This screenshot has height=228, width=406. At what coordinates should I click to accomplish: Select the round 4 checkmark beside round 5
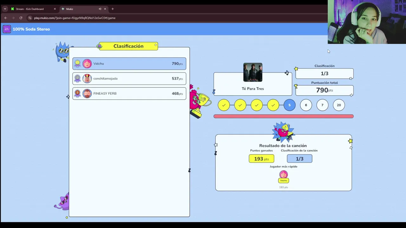click(x=273, y=105)
